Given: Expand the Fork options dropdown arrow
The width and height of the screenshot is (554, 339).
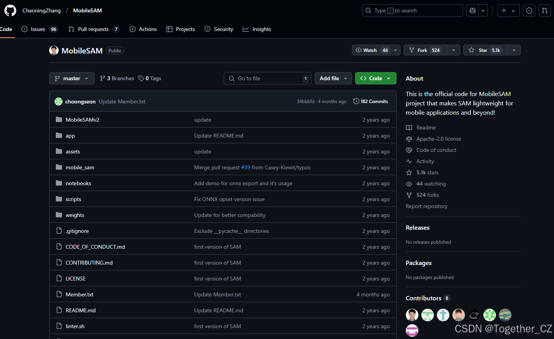Looking at the screenshot, I should (x=454, y=50).
